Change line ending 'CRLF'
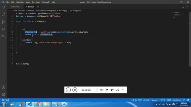191x107 pixels. click(x=169, y=100)
